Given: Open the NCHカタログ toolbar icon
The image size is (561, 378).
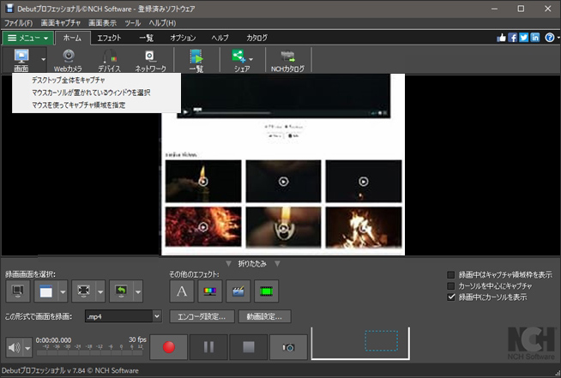Looking at the screenshot, I should point(287,61).
